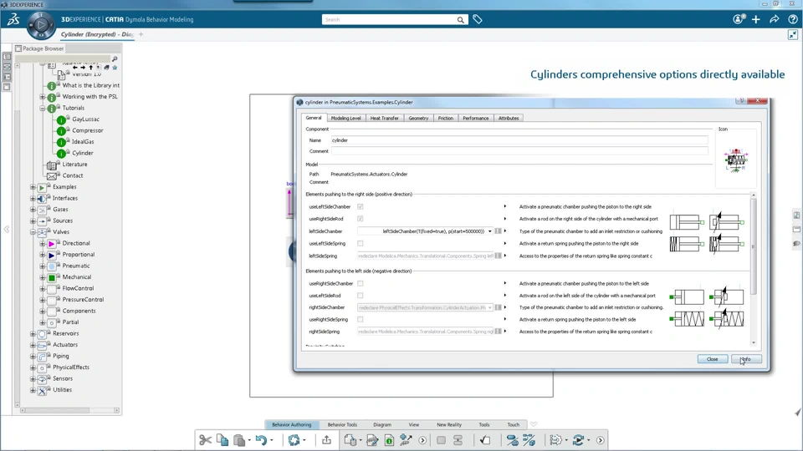This screenshot has height=451, width=803.
Task: Expand the Reservoirs tree node
Action: (x=33, y=334)
